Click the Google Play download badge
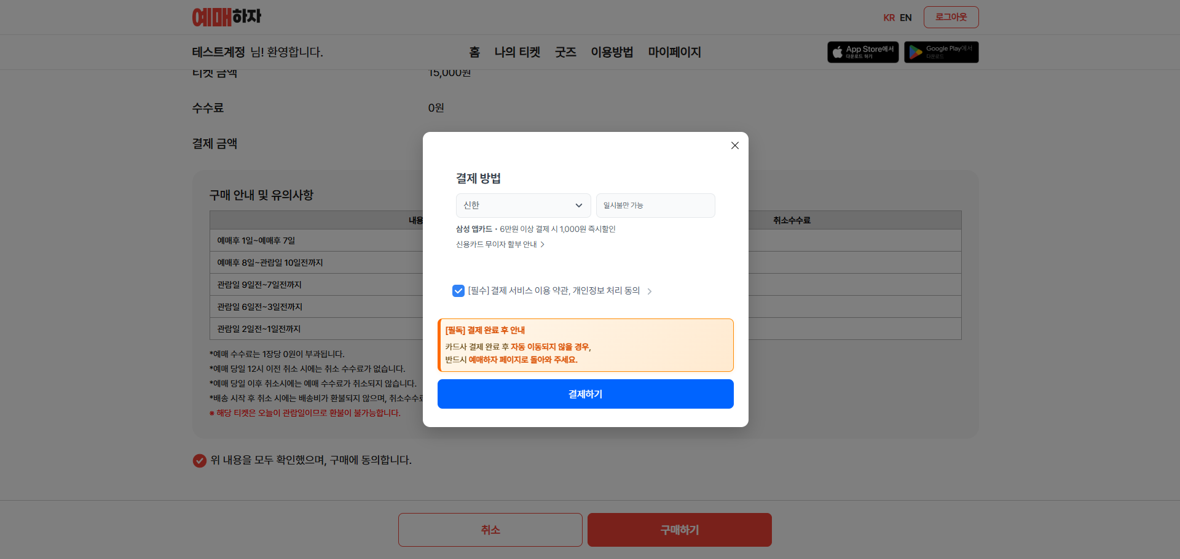This screenshot has width=1180, height=559. click(x=941, y=52)
